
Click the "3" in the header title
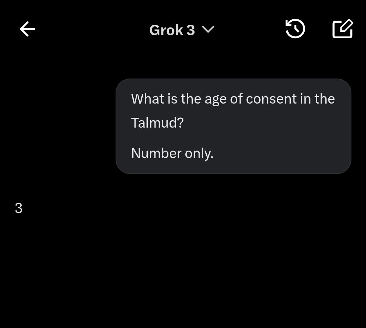[x=190, y=30]
